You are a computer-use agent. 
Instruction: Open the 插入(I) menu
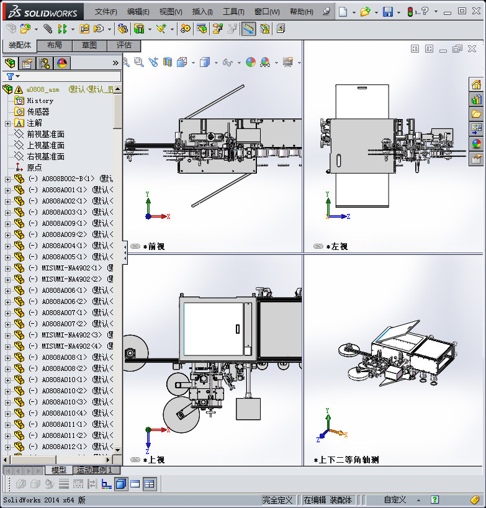(202, 12)
